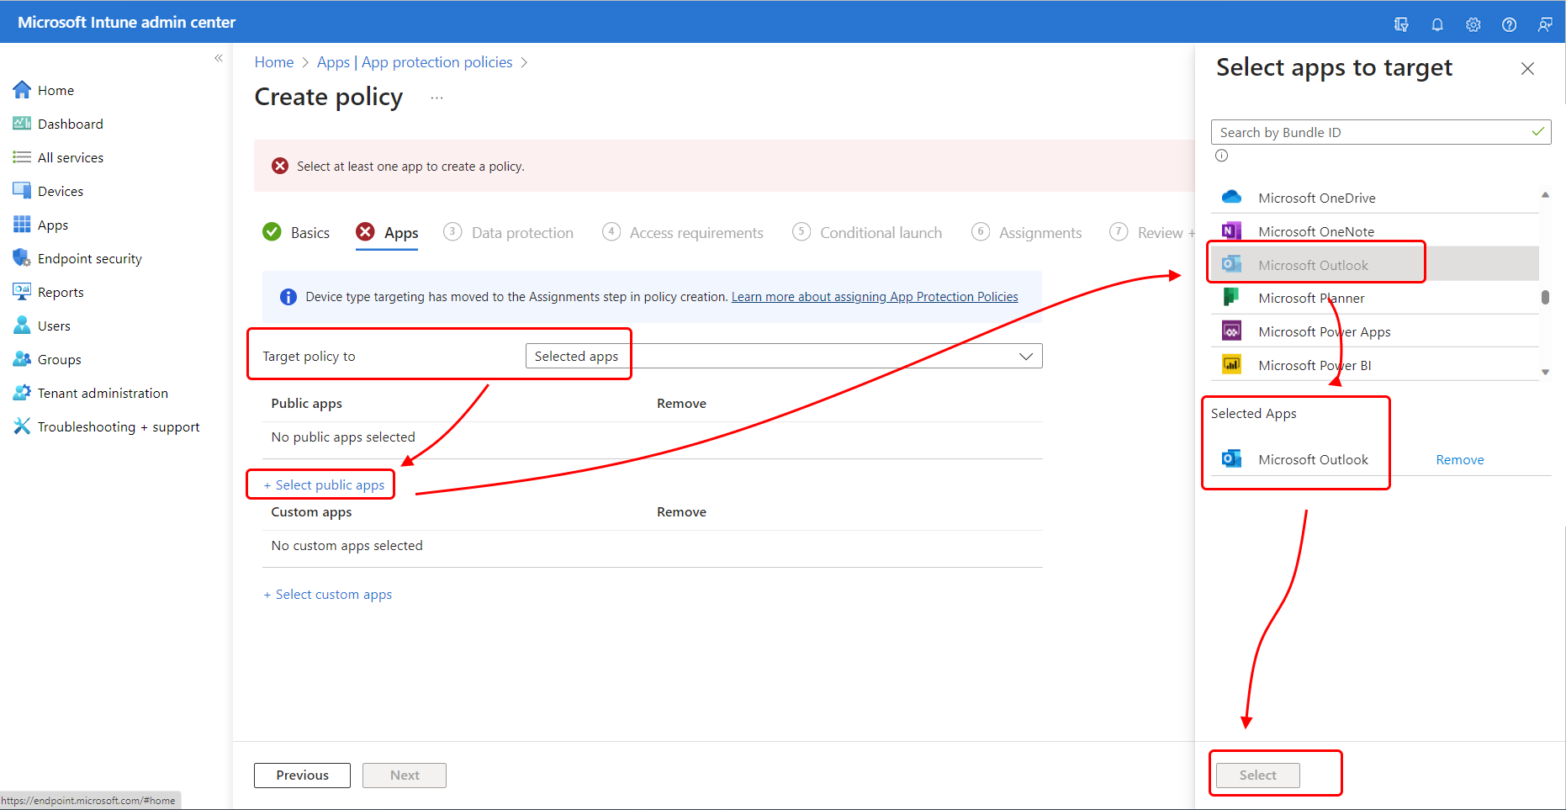The width and height of the screenshot is (1566, 810).
Task: Click the page vertical scrollbar thumb
Action: (1545, 297)
